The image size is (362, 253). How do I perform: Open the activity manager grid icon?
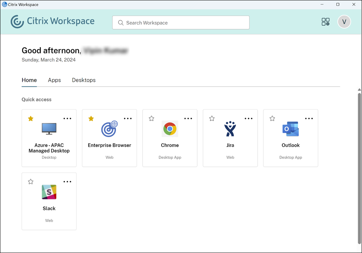[326, 22]
